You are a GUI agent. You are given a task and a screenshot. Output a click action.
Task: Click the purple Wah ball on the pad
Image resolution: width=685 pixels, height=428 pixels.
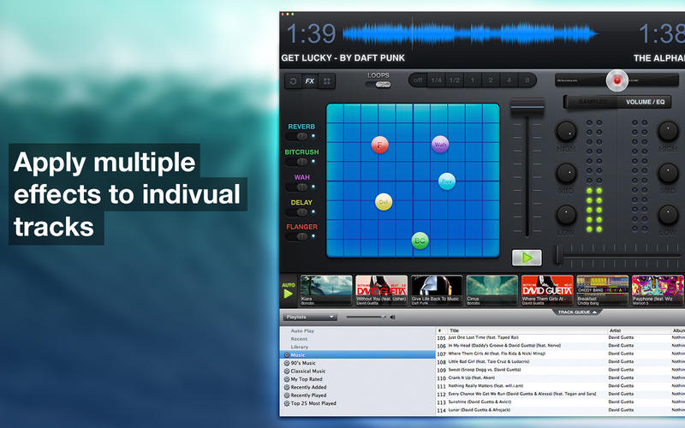coord(440,145)
